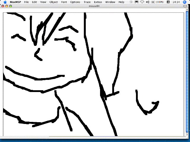This screenshot has height=142, width=190.
Task: Open the Edit menu
Action: coord(35,2)
